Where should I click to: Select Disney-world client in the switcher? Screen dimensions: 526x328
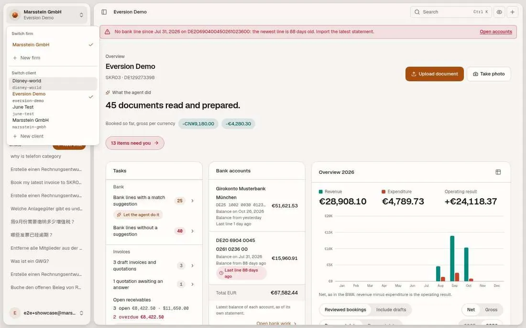pyautogui.click(x=53, y=84)
